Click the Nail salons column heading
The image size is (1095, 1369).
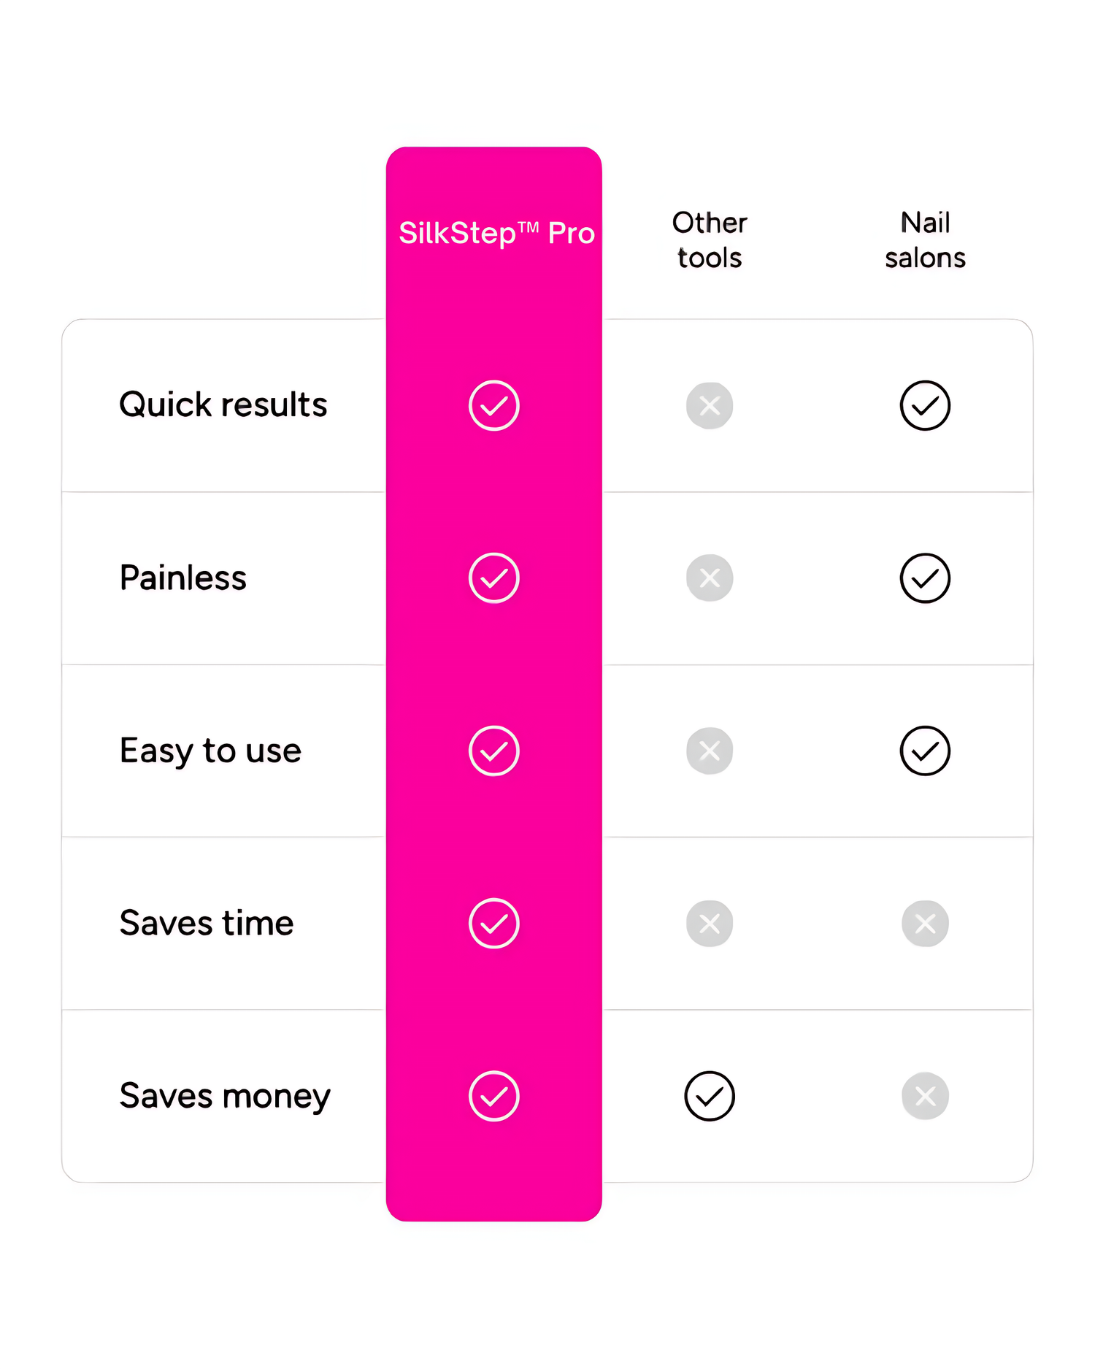pyautogui.click(x=925, y=240)
